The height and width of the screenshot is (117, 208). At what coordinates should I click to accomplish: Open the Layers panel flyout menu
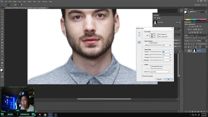tap(207, 35)
